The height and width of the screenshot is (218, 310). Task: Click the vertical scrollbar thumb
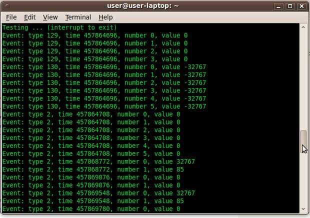pyautogui.click(x=303, y=141)
